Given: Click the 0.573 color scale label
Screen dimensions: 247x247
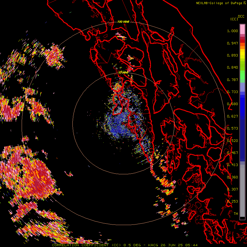Looking at the screenshot, I should [x=232, y=128].
